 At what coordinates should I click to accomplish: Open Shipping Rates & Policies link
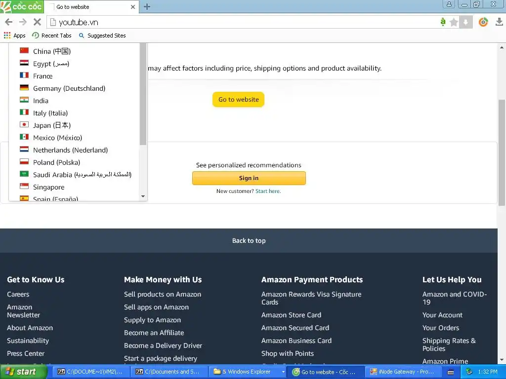[x=449, y=344]
